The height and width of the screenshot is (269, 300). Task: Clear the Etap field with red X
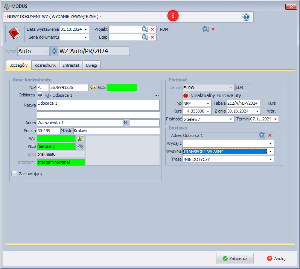152,37
